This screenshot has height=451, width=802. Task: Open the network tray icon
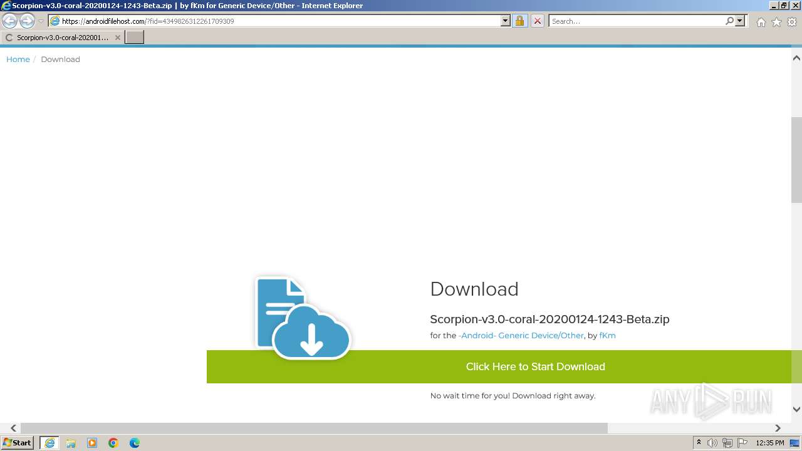tap(727, 443)
